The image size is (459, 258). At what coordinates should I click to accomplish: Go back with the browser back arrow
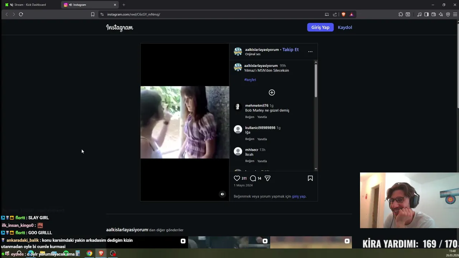[x=6, y=14]
